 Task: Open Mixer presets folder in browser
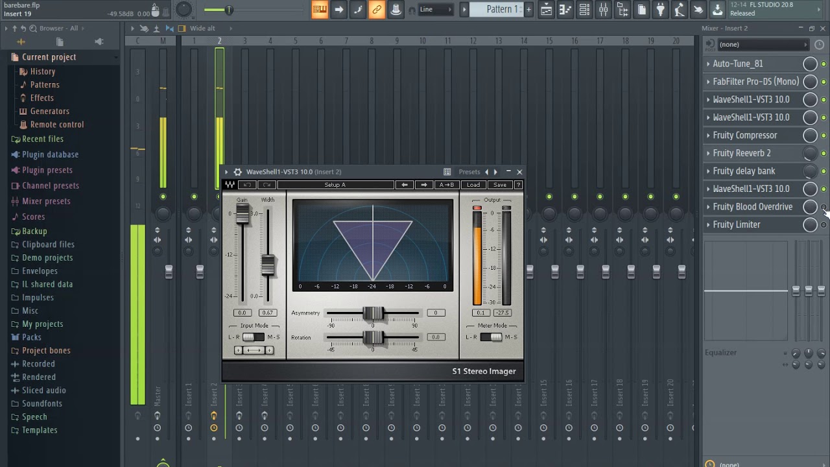click(x=45, y=201)
